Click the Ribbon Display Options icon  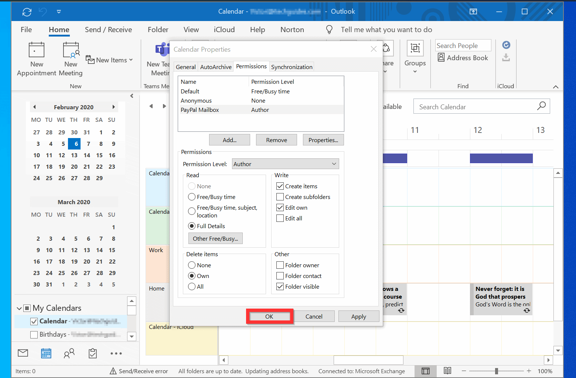tap(473, 11)
